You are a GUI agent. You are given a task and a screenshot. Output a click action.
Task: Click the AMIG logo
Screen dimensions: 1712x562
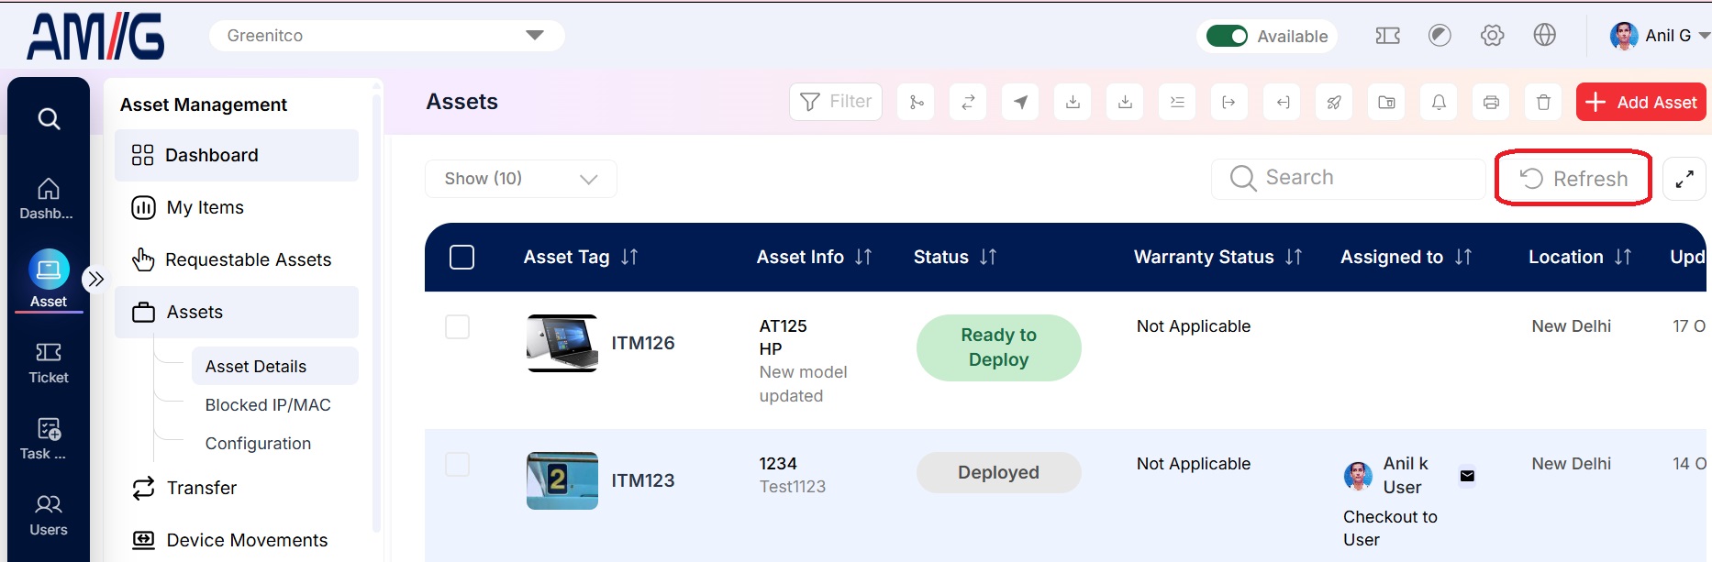coord(96,37)
